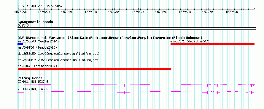The width and height of the screenshot is (264, 109).
Task: Click the DGV Structural Variants track title
Action: pos(110,38)
